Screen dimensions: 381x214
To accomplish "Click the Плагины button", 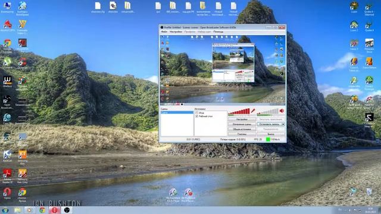I will [x=242, y=134].
